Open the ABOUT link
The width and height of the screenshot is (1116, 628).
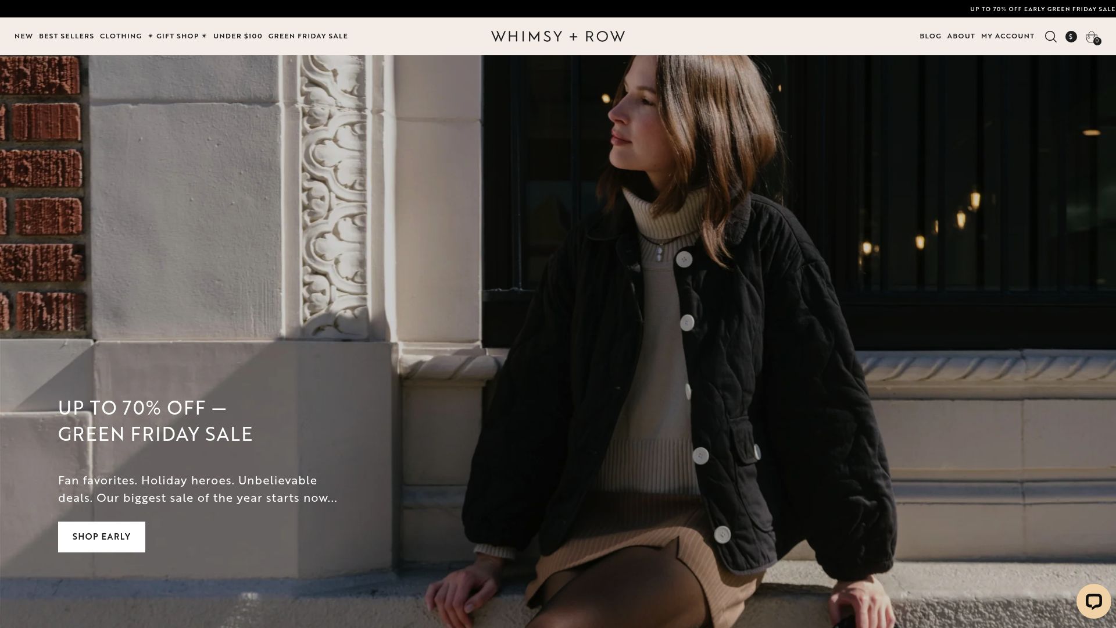[961, 36]
